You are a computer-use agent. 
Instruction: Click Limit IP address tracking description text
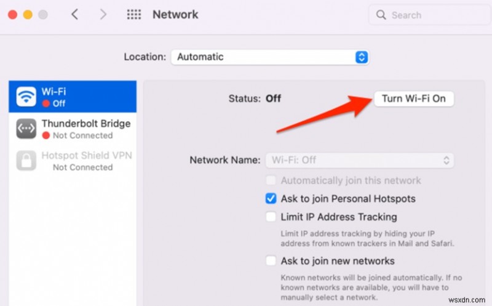coord(367,238)
